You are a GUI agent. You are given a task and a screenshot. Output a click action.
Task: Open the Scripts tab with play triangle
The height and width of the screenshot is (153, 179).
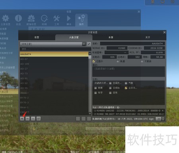(69, 20)
